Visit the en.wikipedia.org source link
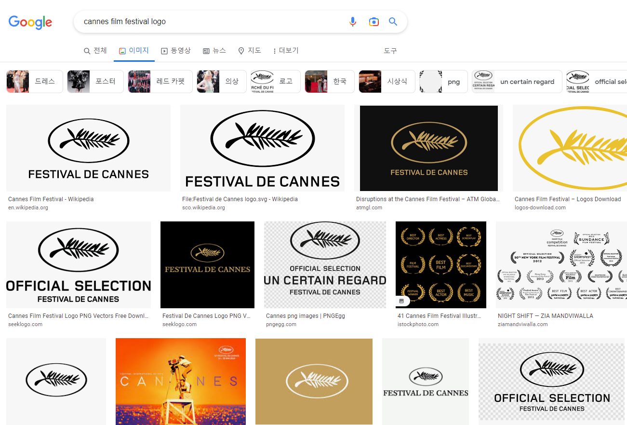 pos(28,208)
